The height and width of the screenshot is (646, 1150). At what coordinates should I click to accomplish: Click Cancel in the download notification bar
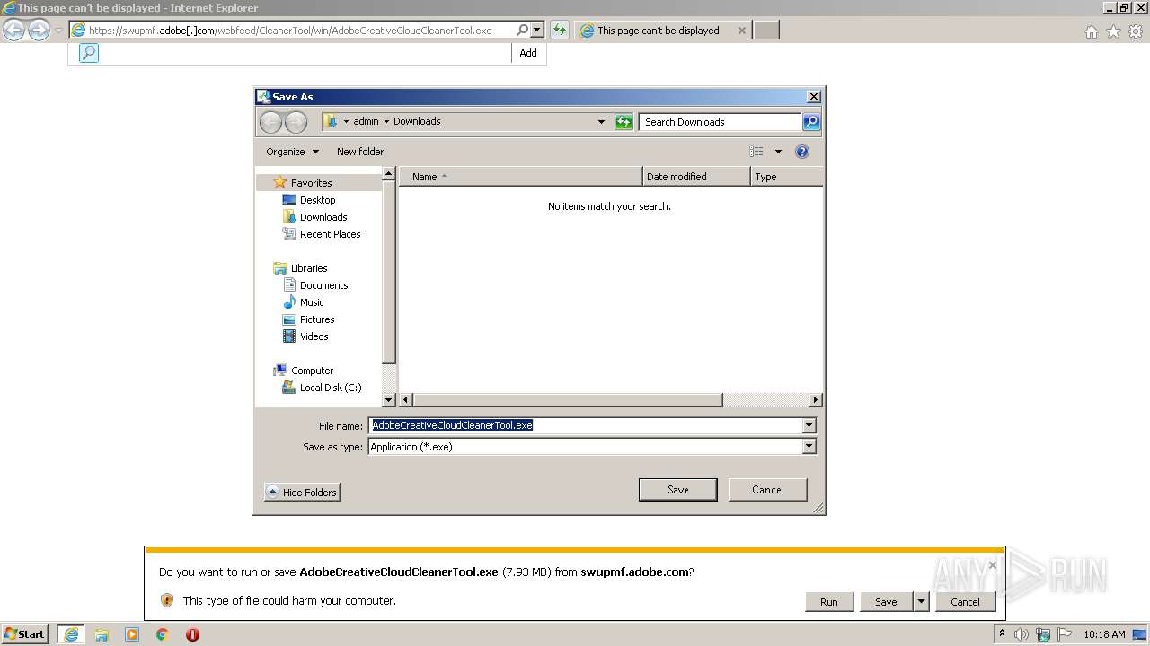[x=965, y=602]
